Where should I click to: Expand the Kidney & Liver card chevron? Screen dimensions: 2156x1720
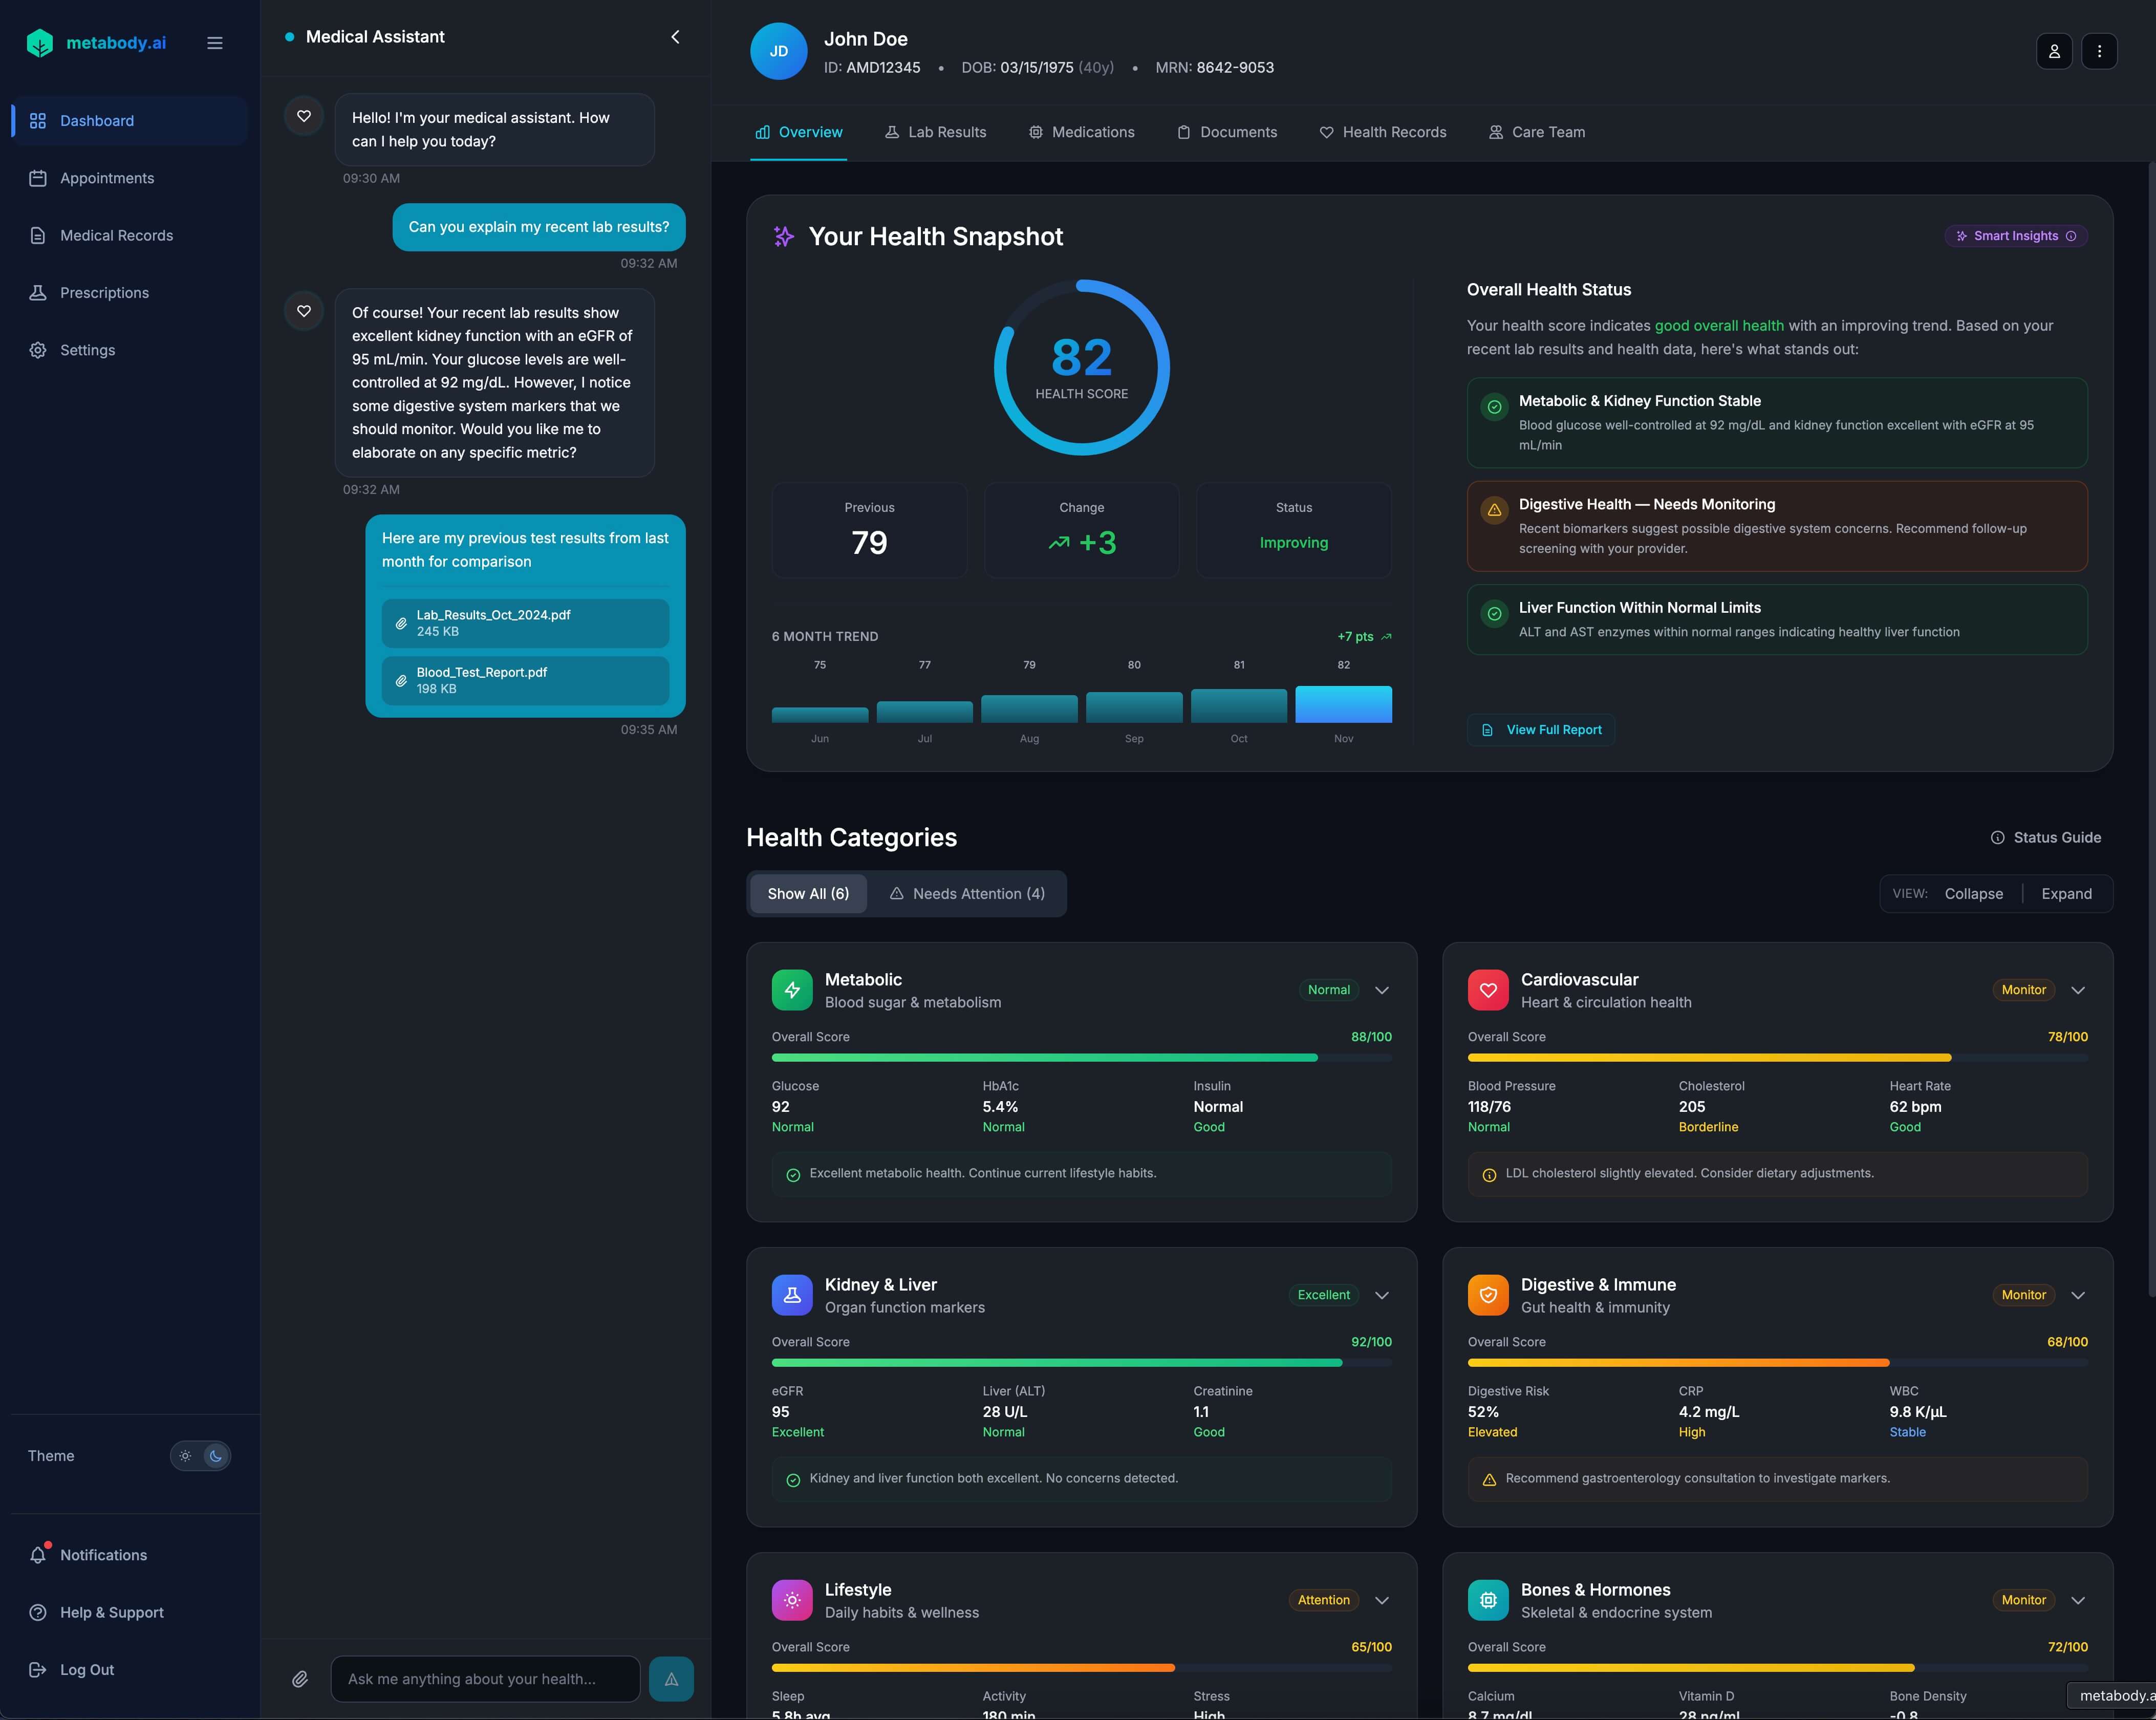(1381, 1295)
